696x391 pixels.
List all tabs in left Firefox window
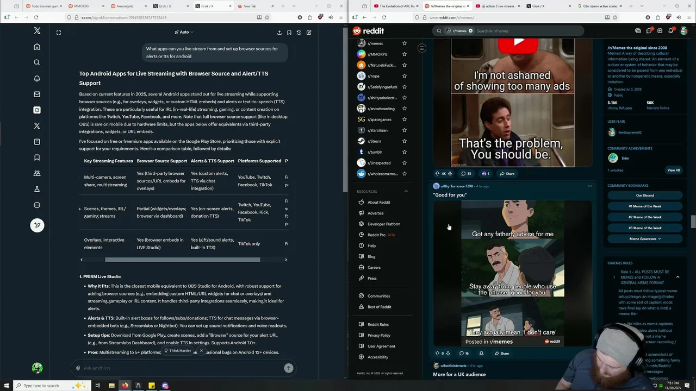[294, 6]
